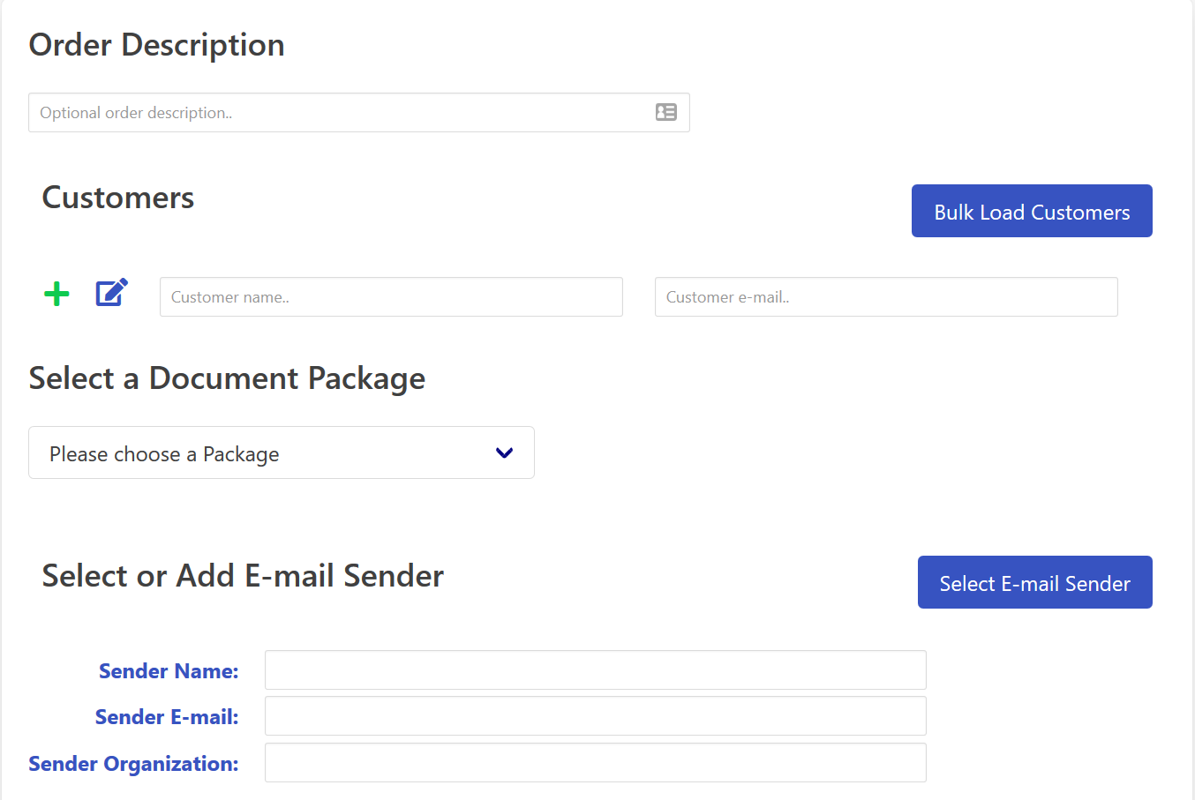Click the "Sender Organization:" label
This screenshot has width=1195, height=800.
click(133, 764)
